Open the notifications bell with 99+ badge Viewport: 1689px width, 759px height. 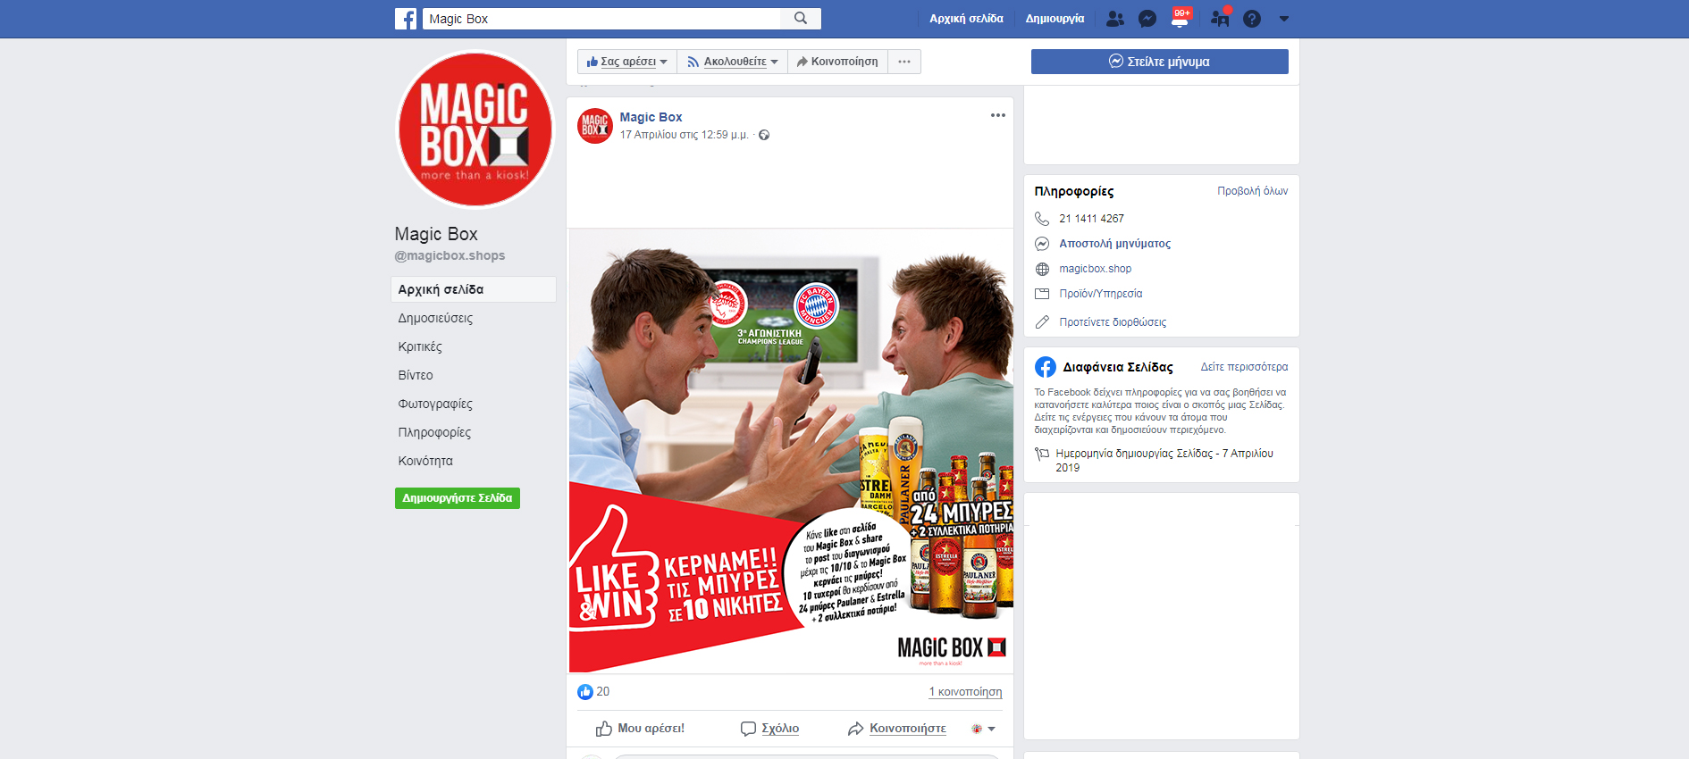coord(1180,19)
